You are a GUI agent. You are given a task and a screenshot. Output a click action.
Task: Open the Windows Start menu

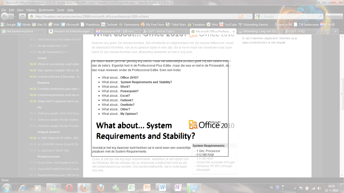click(x=6, y=188)
